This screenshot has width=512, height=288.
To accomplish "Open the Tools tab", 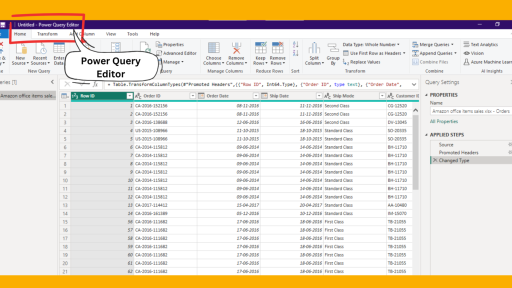I will [132, 34].
